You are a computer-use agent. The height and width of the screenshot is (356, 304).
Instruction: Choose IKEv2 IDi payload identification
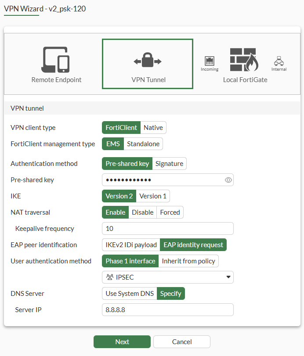click(x=131, y=245)
